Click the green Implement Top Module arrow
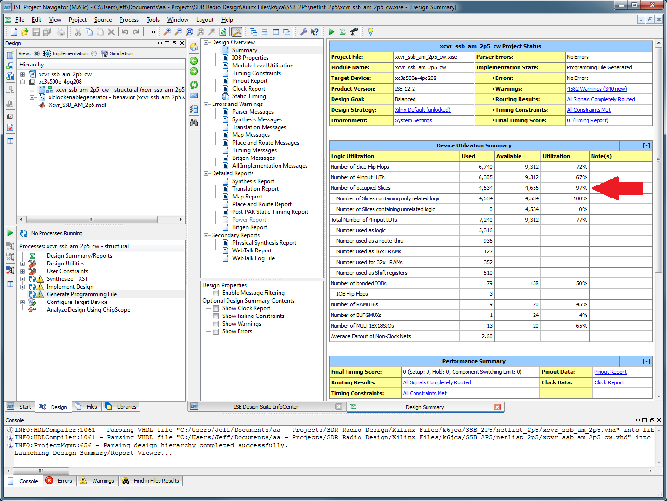 coord(332,32)
